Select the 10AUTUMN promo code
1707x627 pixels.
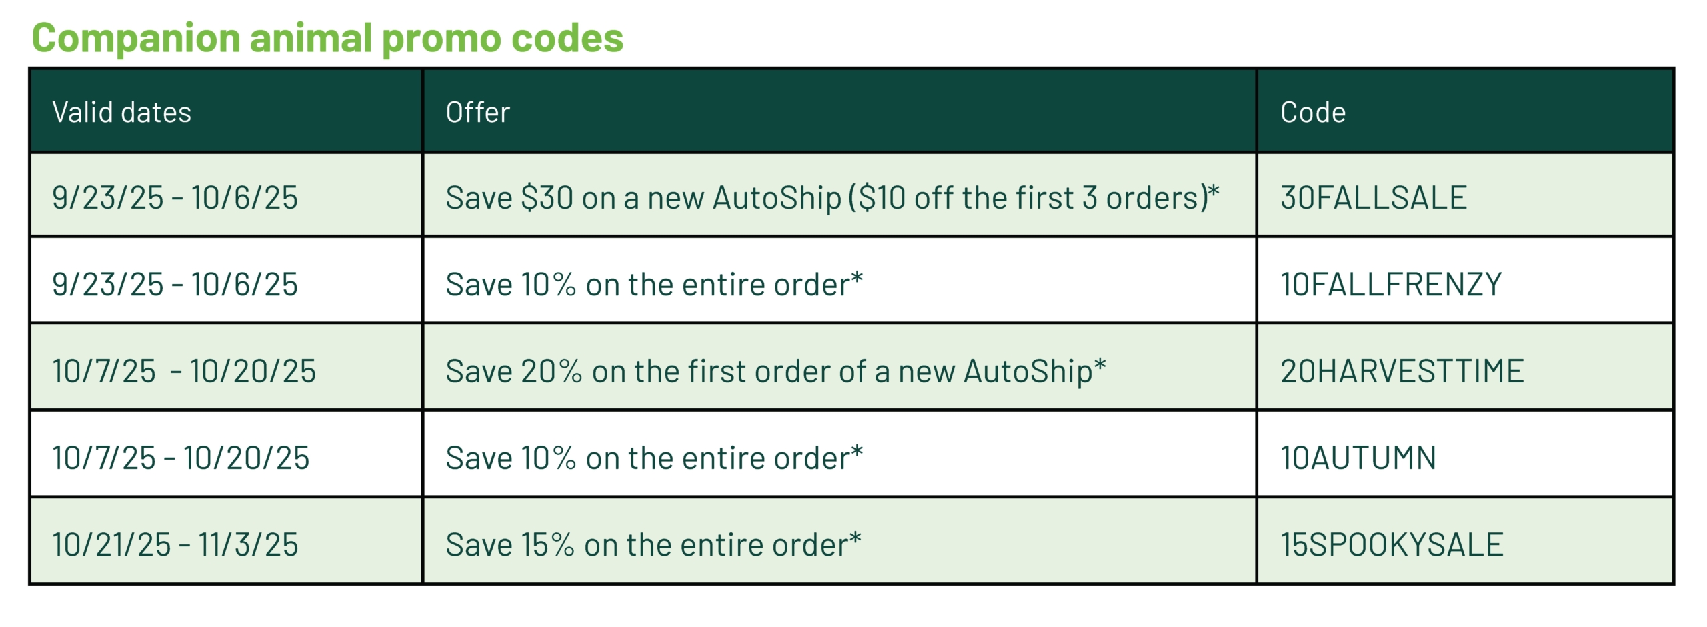click(1358, 458)
